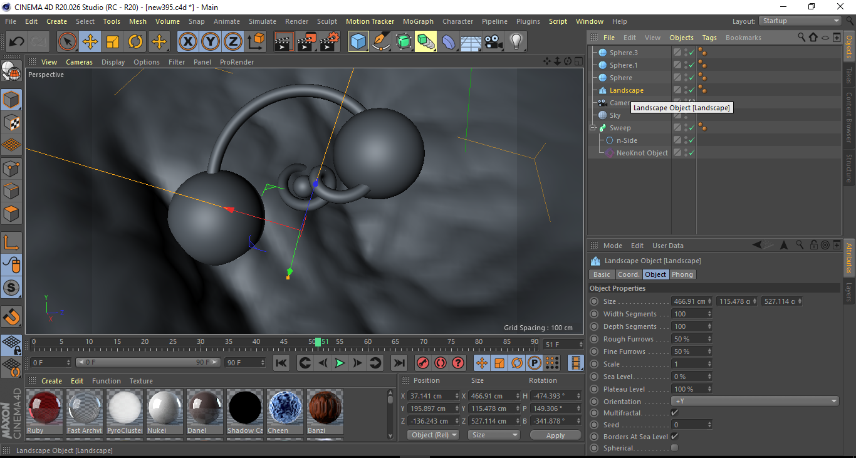Open the MoGraph menu
Screen dimensions: 856x458
point(418,21)
